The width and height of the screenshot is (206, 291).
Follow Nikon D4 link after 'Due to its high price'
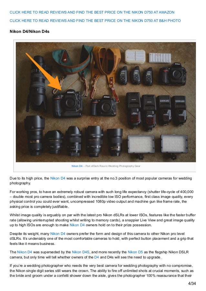pos(58,178)
